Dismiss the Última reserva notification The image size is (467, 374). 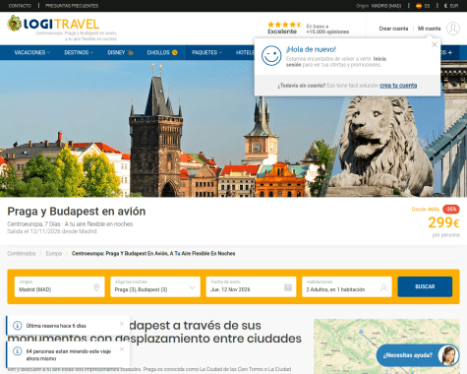point(122,324)
